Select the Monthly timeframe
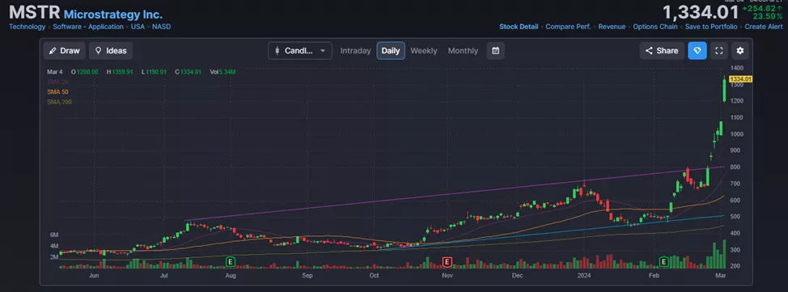Viewport: 788px width, 292px height. tap(463, 51)
